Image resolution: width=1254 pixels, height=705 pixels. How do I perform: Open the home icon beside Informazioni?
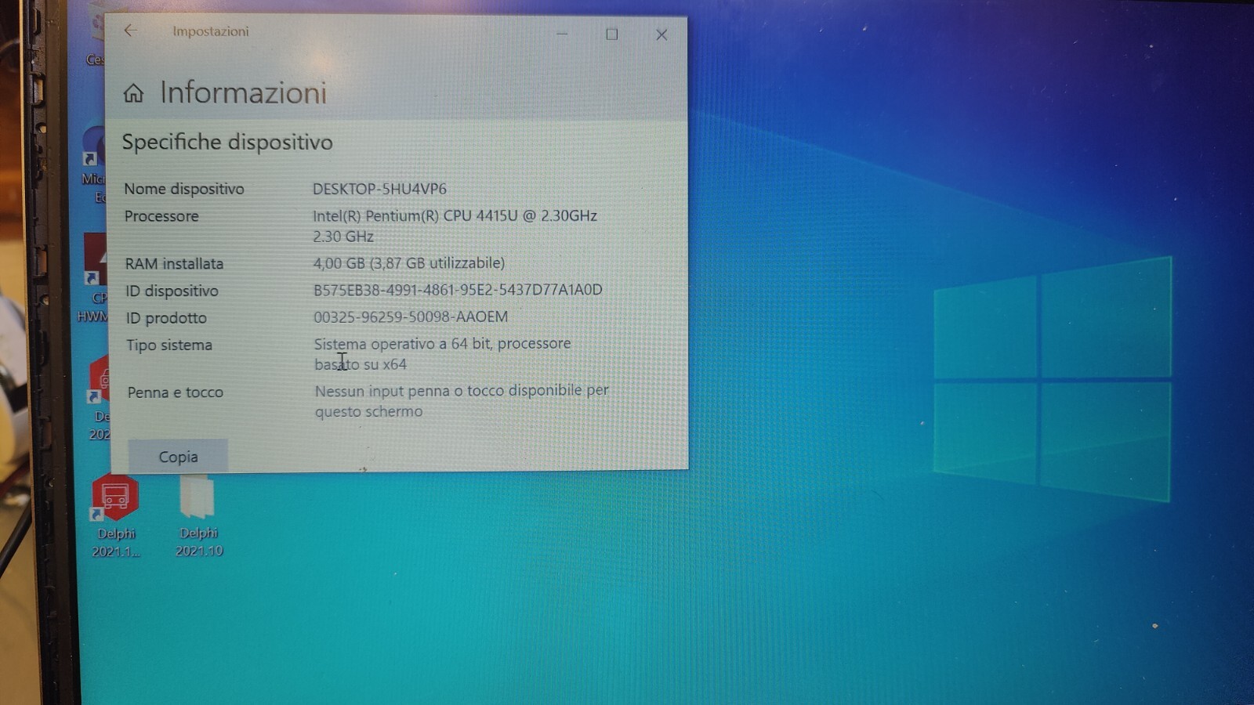click(x=133, y=93)
